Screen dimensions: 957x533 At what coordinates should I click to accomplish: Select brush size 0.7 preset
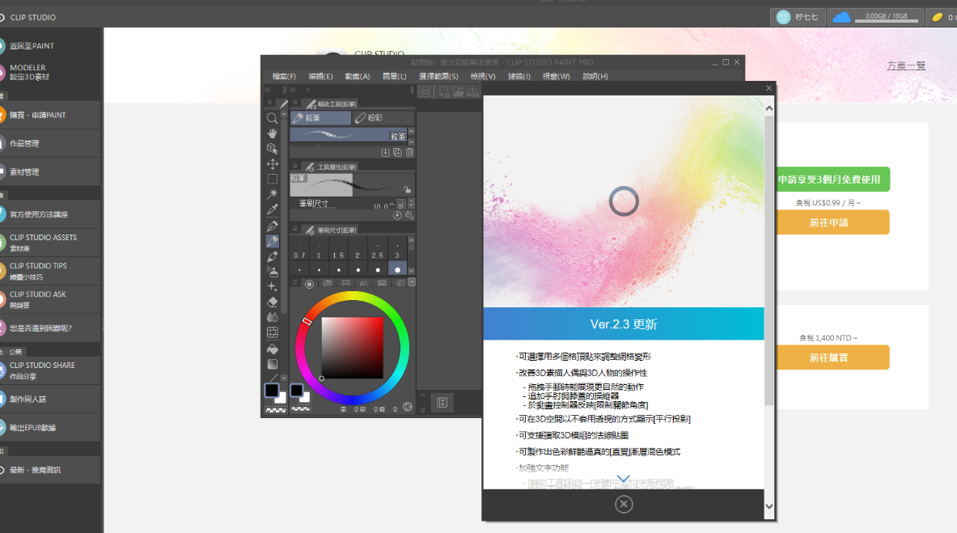tap(300, 255)
